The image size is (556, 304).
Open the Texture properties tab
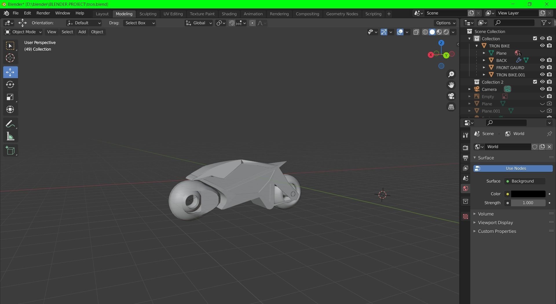point(465,216)
